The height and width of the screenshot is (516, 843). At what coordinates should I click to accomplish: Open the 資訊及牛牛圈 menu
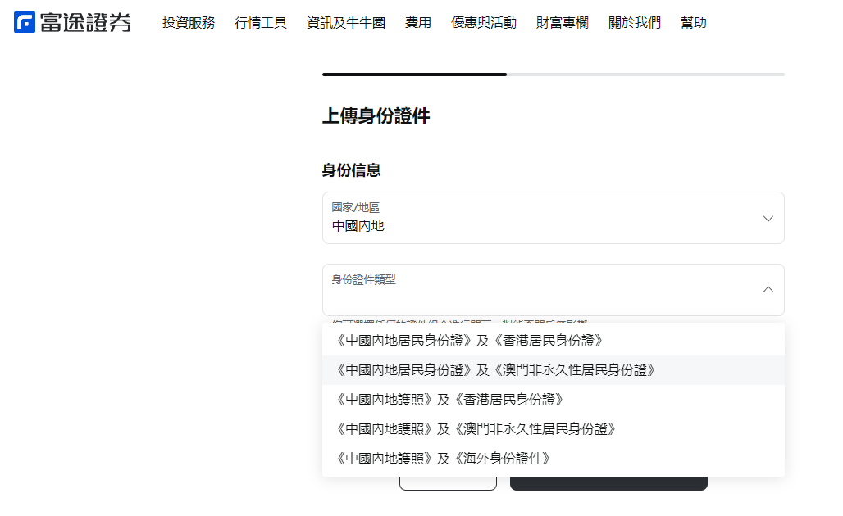tap(346, 23)
